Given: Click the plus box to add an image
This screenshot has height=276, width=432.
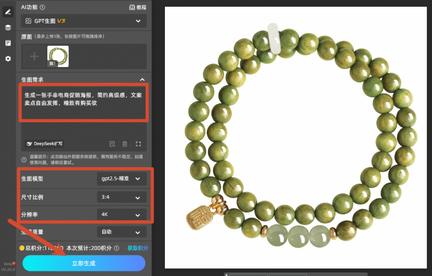Looking at the screenshot, I should [x=34, y=56].
